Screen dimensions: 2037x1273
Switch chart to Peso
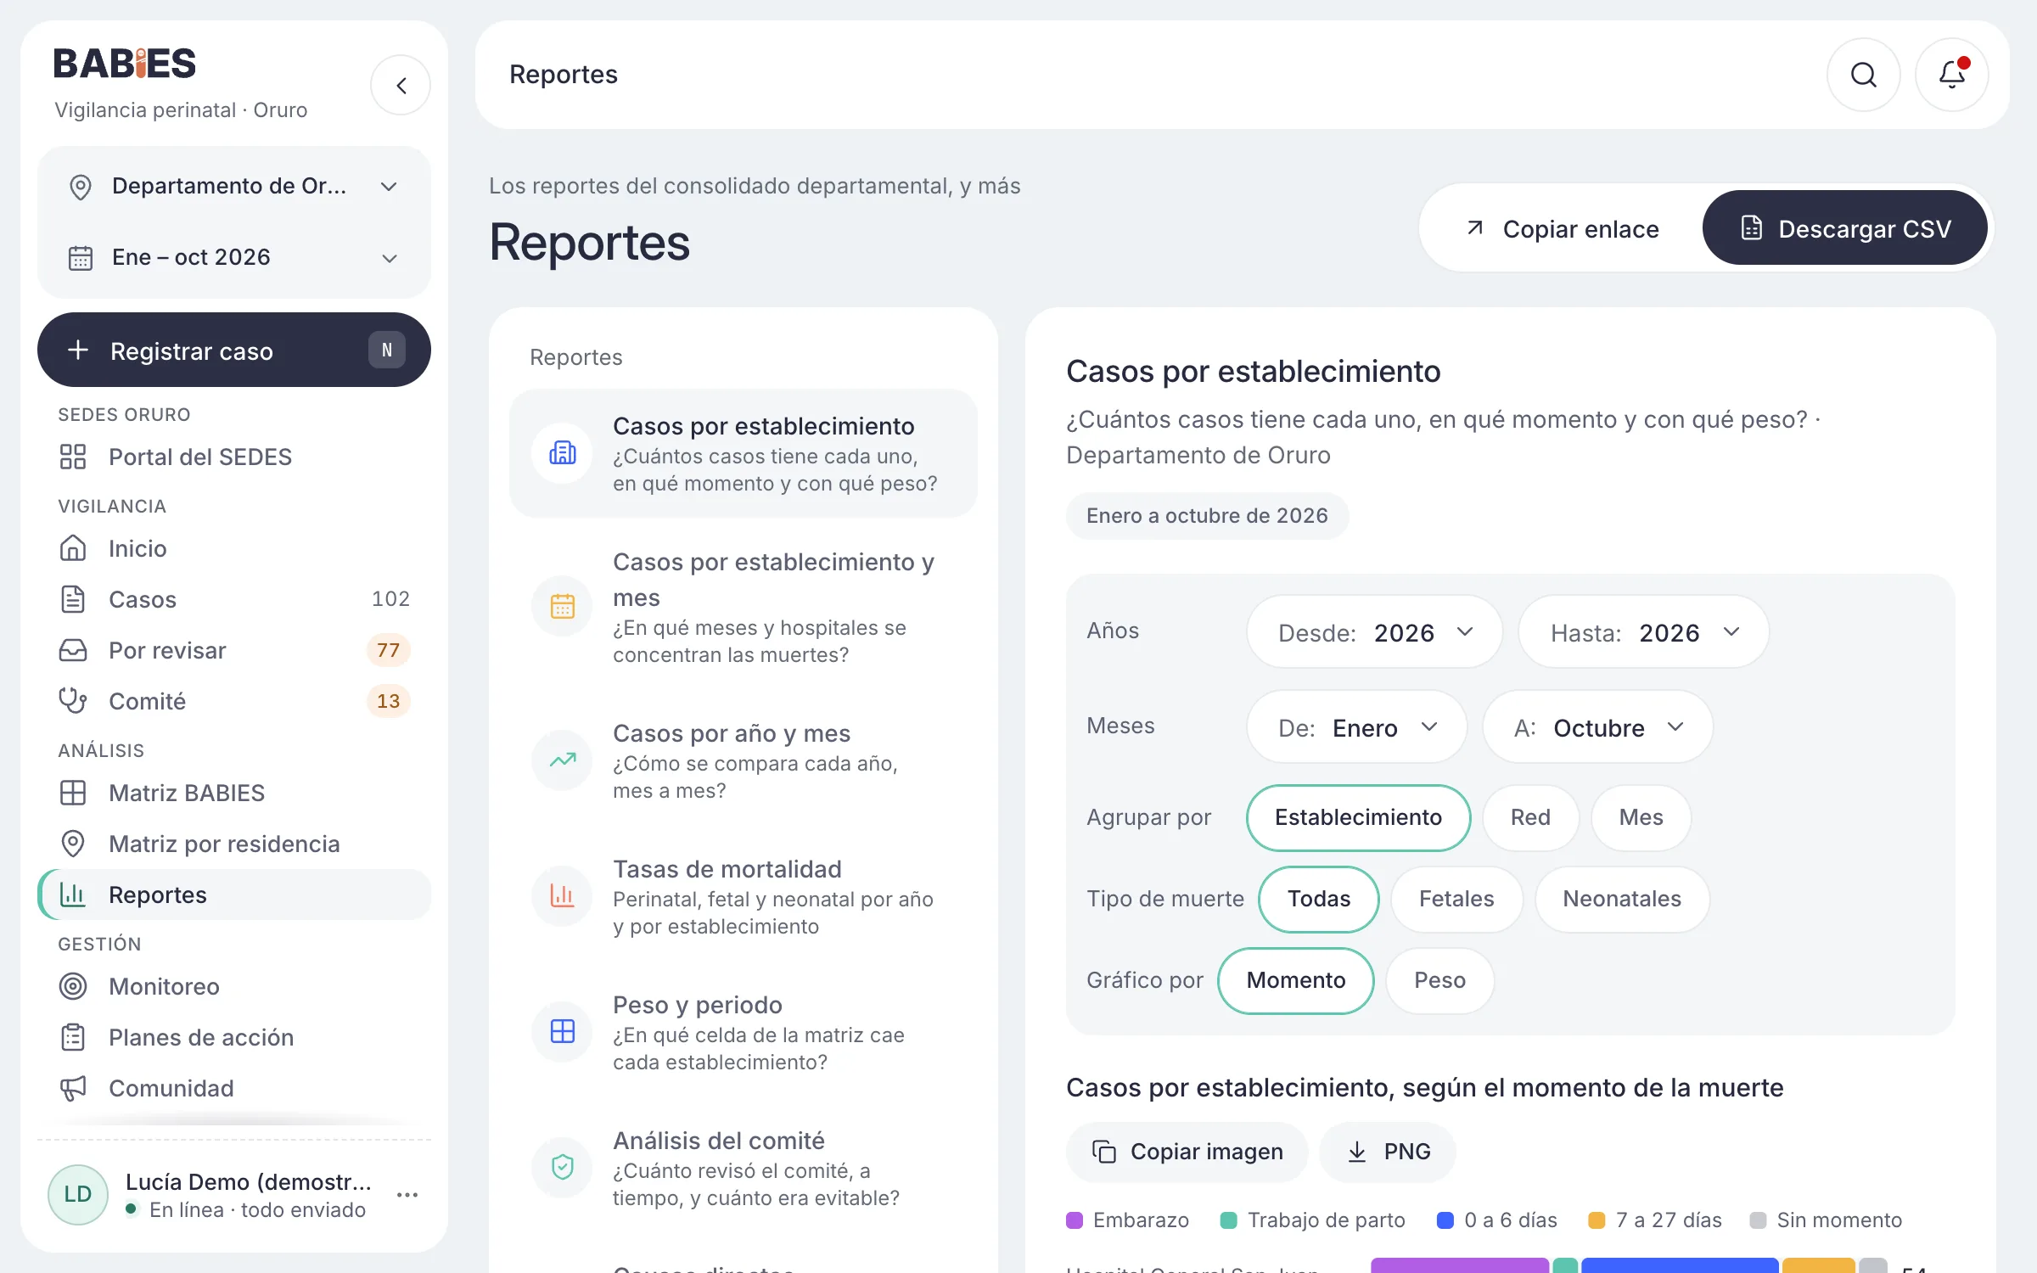pyautogui.click(x=1439, y=980)
